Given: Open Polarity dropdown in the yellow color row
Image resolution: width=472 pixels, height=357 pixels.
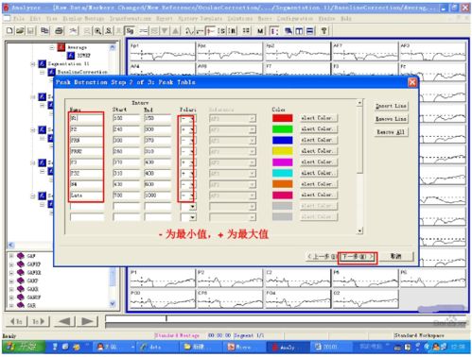Looking at the screenshot, I should tap(191, 152).
